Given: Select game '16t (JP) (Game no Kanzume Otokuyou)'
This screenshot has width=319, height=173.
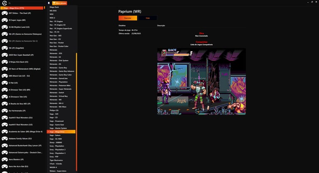Looking at the screenshot, I should tap(25, 34).
